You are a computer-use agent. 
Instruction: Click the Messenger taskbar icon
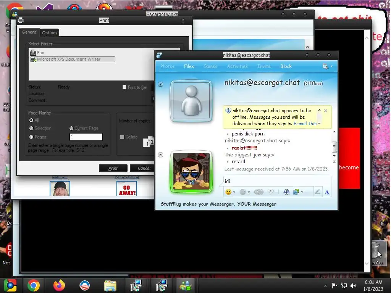point(185,285)
